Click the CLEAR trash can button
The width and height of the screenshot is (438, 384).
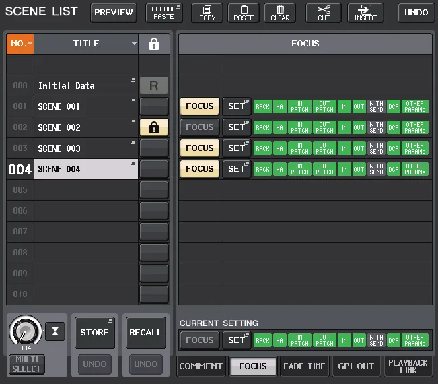[280, 13]
